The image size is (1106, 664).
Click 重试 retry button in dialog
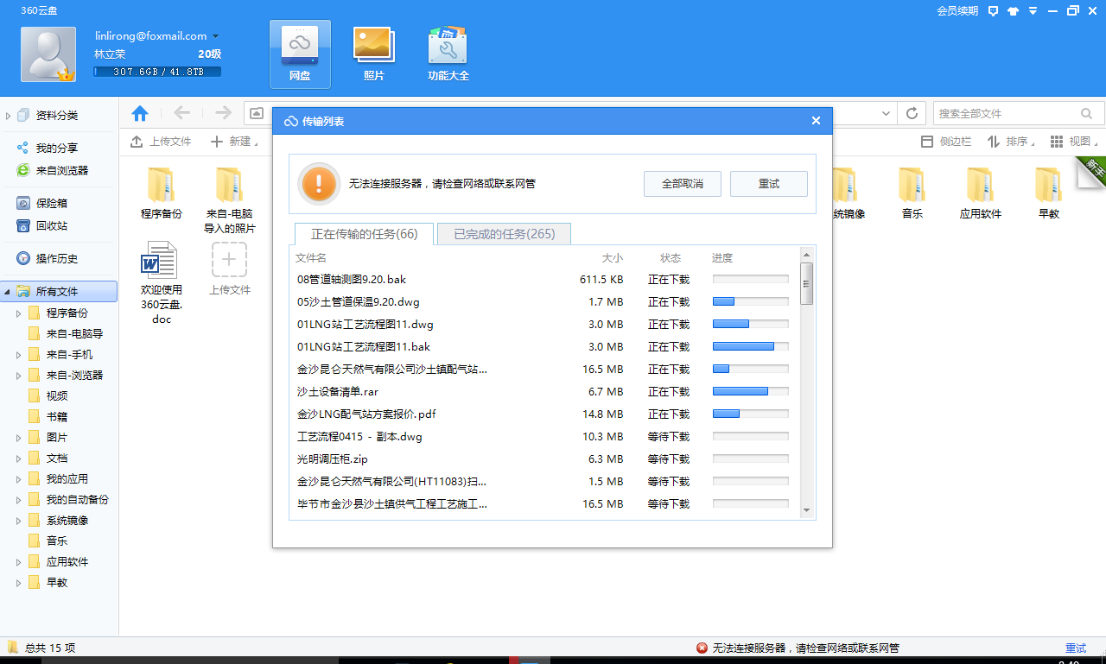[769, 184]
